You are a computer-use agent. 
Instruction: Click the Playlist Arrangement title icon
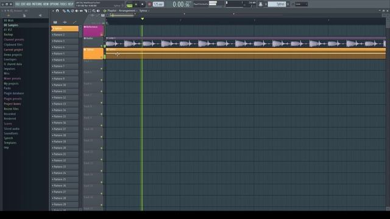coord(105,11)
